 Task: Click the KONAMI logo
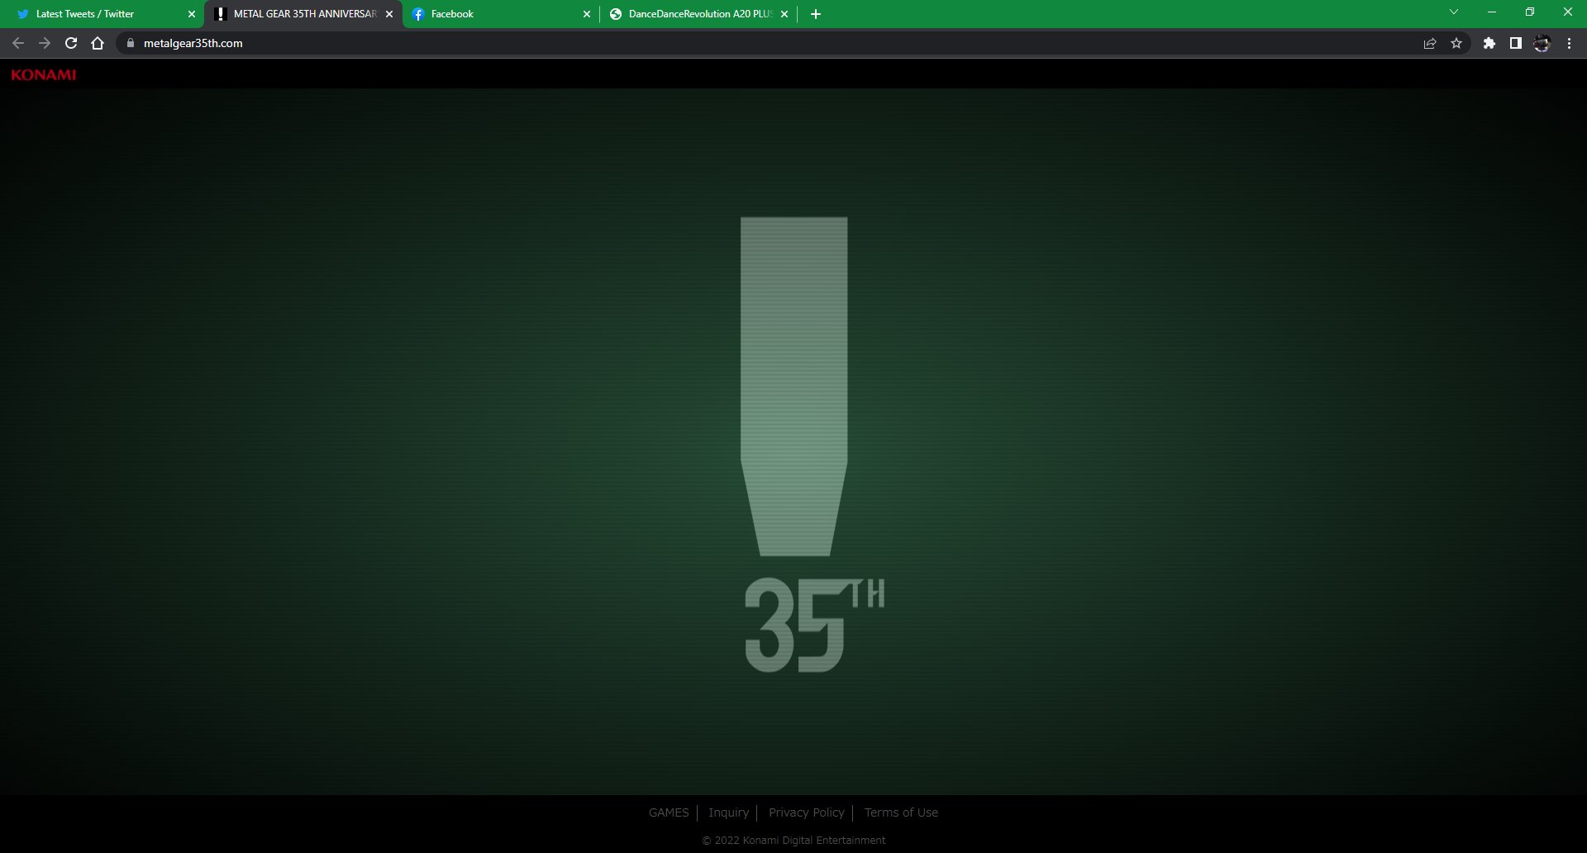pyautogui.click(x=44, y=74)
